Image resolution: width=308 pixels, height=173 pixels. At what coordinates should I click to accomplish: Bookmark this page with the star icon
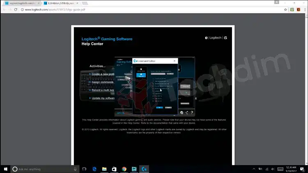click(x=285, y=9)
